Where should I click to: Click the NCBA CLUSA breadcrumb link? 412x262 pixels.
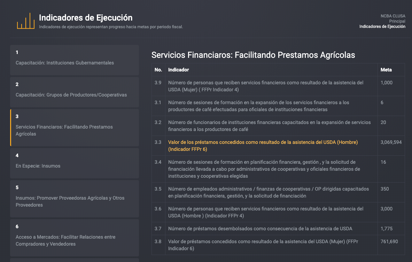click(x=393, y=16)
